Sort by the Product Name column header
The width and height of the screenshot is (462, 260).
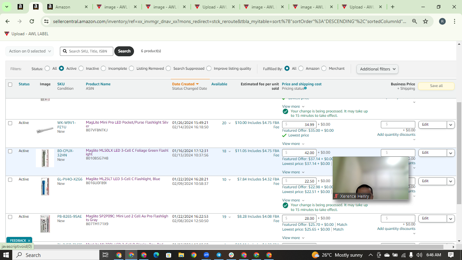(98, 84)
